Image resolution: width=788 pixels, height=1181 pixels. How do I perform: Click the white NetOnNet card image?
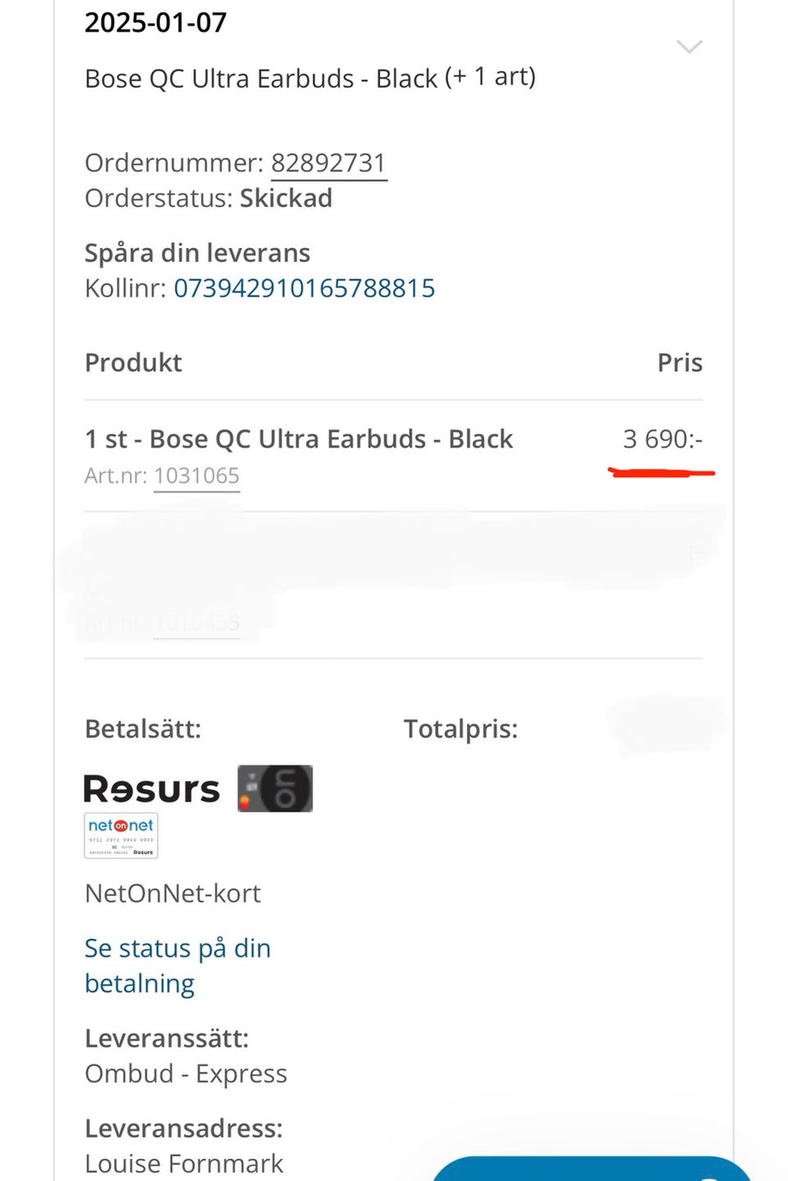point(121,835)
